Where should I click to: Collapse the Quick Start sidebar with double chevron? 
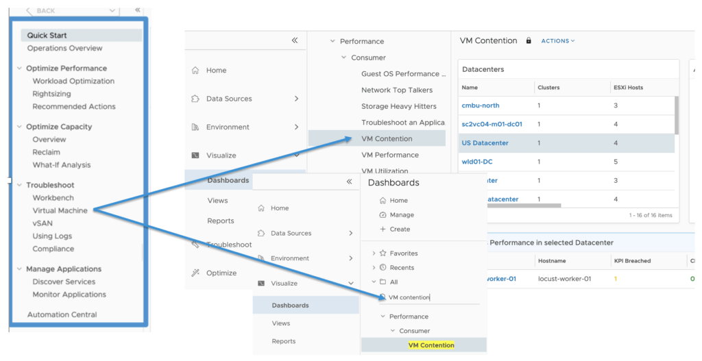coord(138,10)
